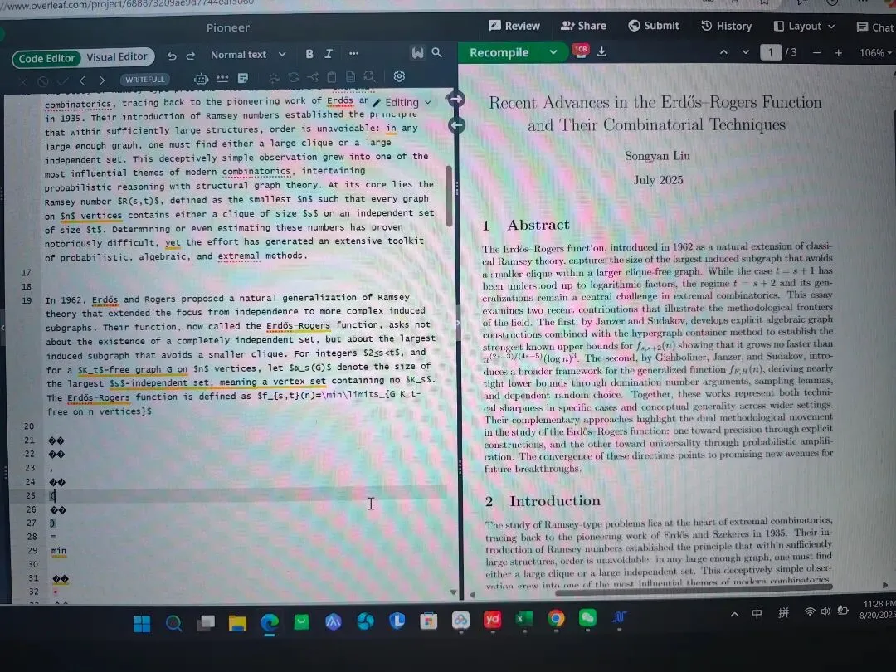Expand the Recompile options arrow
The height and width of the screenshot is (672, 896).
point(553,52)
